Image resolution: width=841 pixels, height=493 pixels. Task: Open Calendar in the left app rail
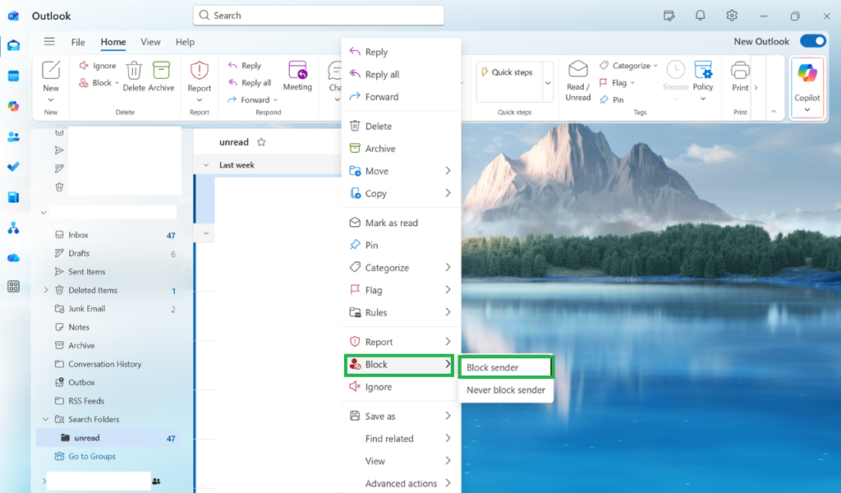(13, 76)
